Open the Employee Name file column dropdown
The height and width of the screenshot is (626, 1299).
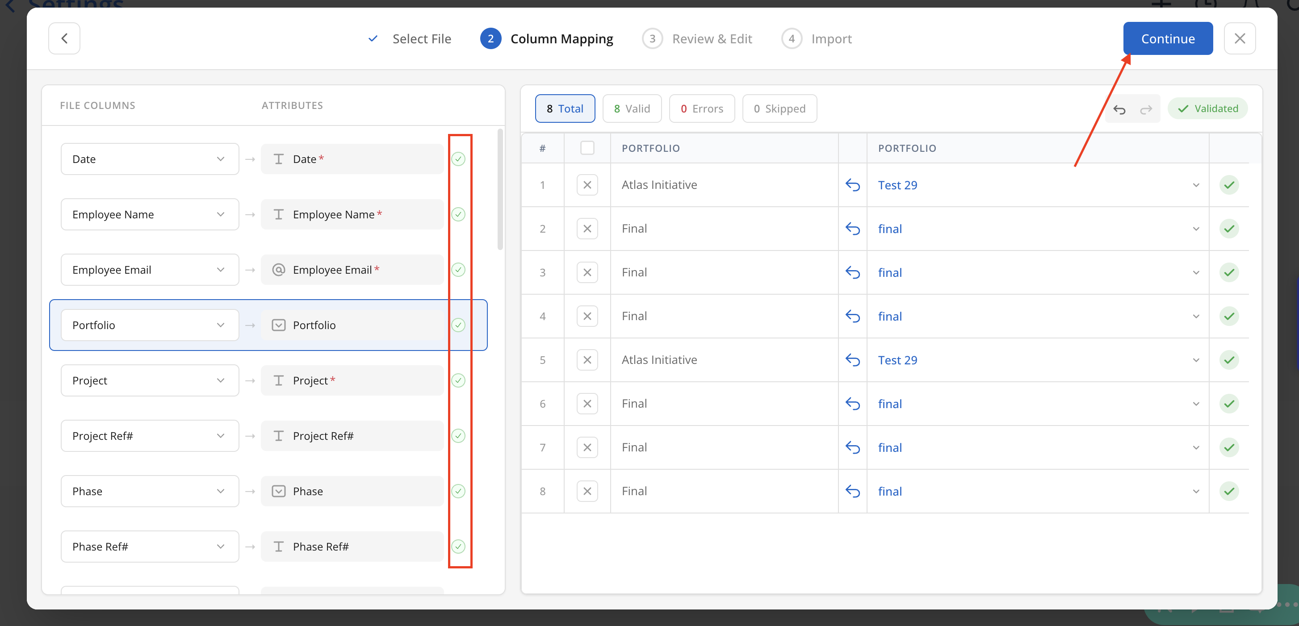pyautogui.click(x=150, y=215)
